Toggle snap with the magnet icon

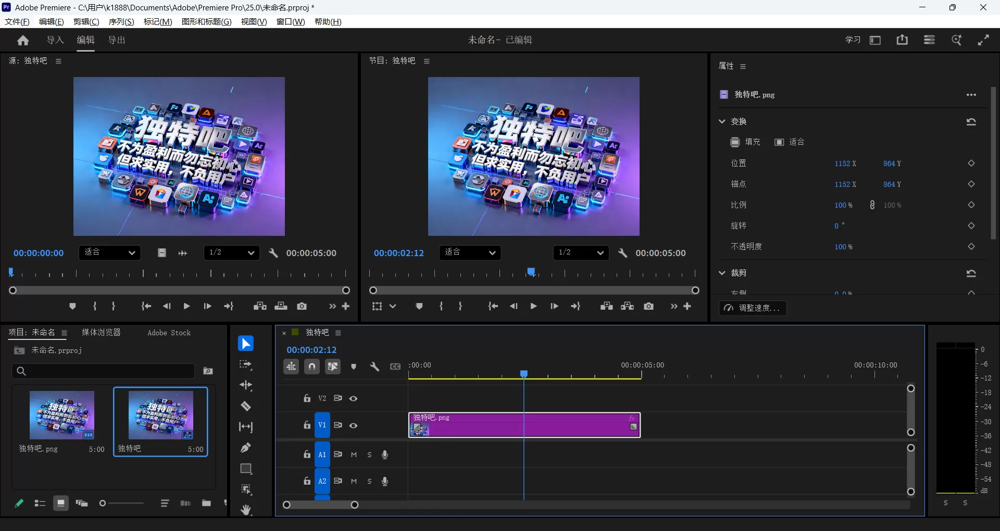click(312, 366)
